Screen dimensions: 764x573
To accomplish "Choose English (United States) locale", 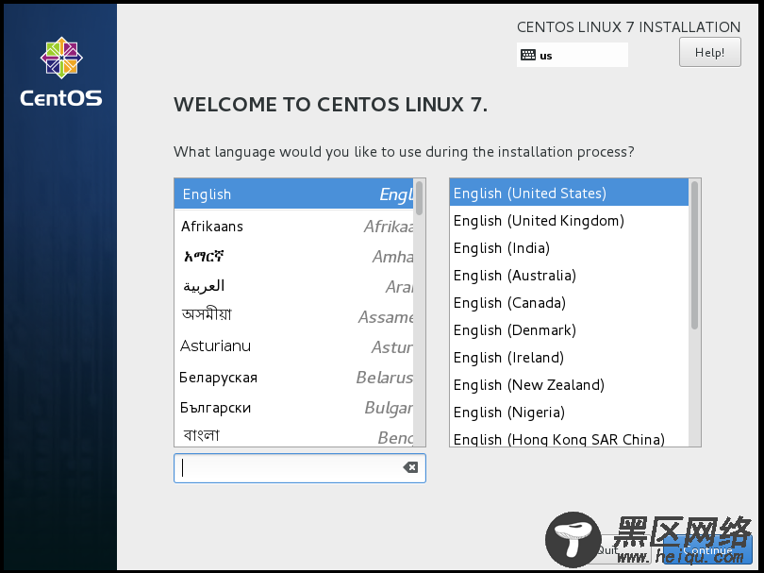I will pyautogui.click(x=569, y=194).
